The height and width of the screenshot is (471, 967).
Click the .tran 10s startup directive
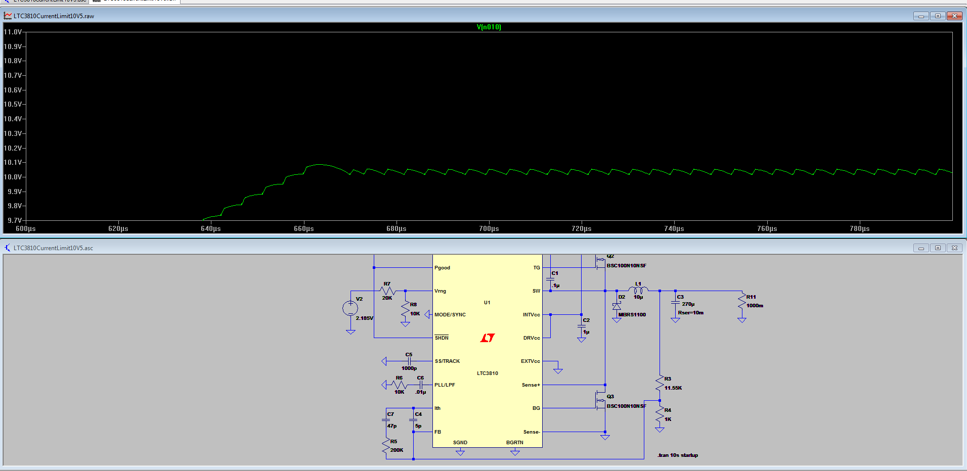point(678,455)
